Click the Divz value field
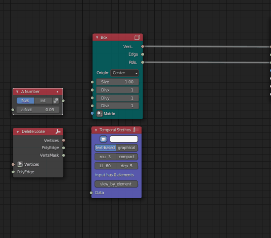This screenshot has height=238, width=271. 117,106
